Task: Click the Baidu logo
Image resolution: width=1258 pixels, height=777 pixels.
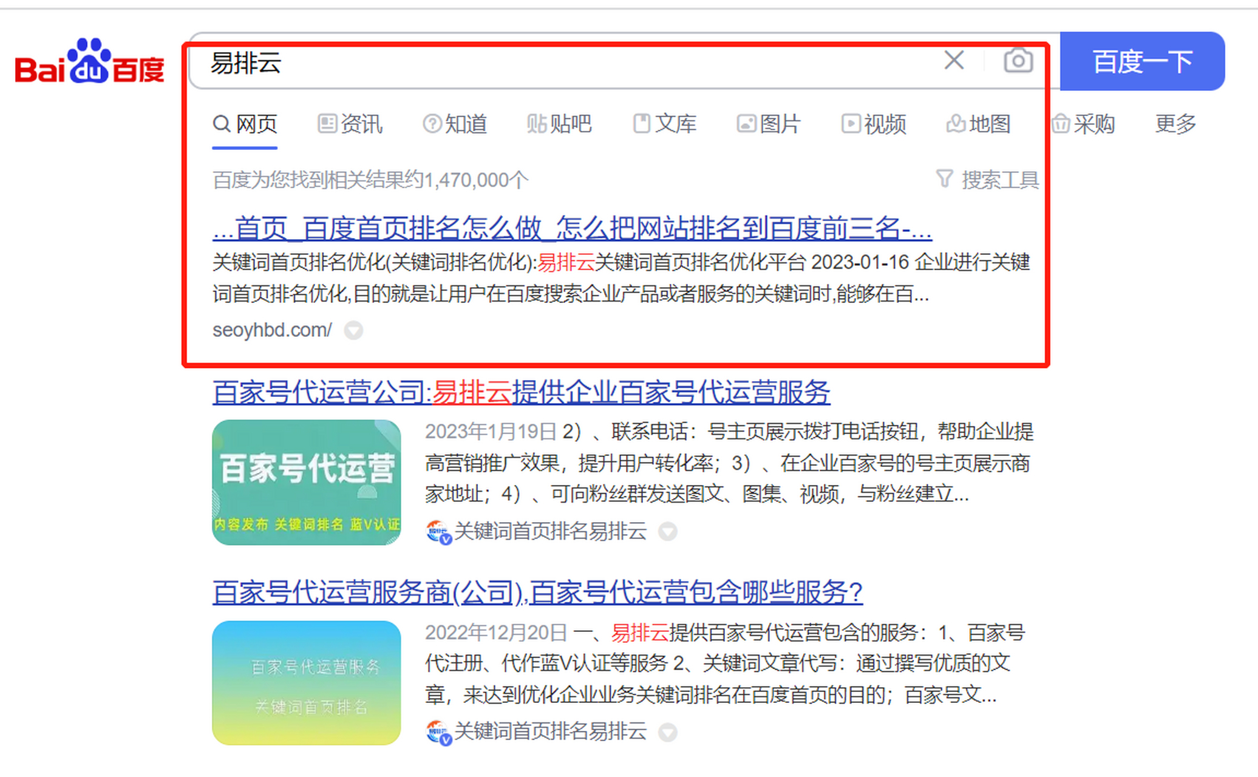Action: tap(90, 61)
